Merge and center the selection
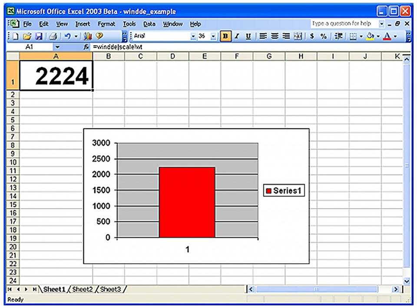The image size is (417, 308). [x=298, y=36]
